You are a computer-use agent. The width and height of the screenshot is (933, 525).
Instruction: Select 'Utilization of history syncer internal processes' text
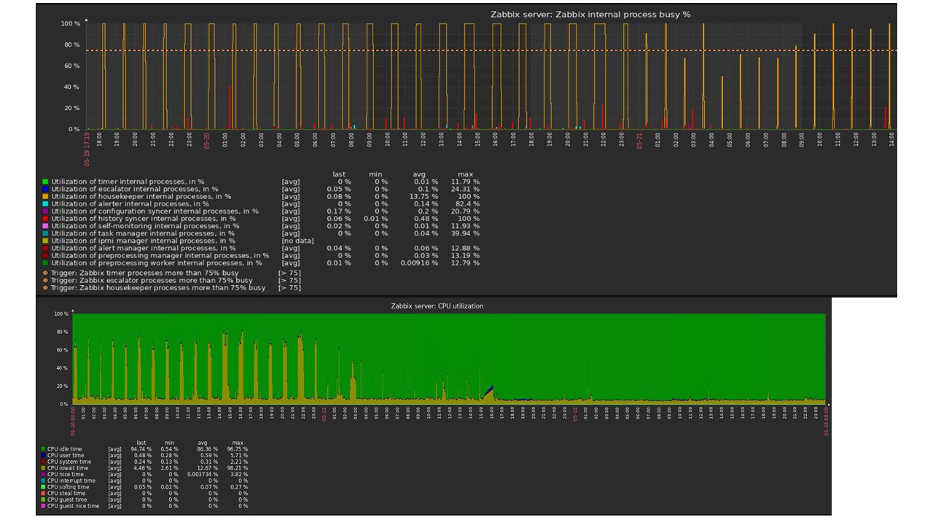[144, 218]
